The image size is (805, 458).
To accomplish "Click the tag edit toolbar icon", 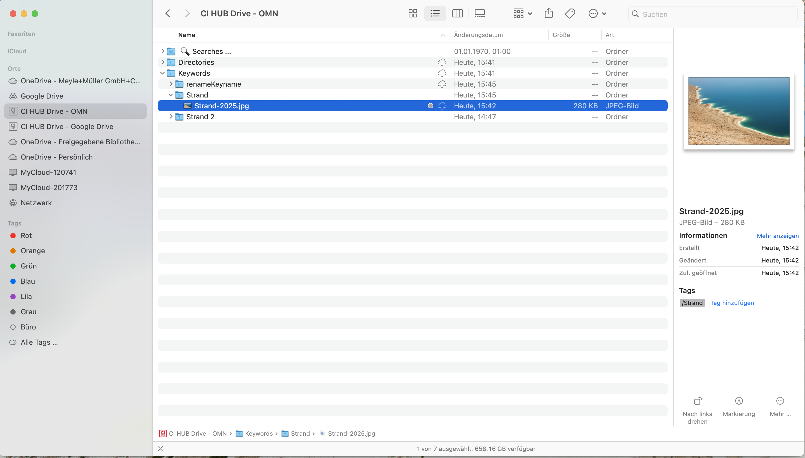I will tap(570, 14).
